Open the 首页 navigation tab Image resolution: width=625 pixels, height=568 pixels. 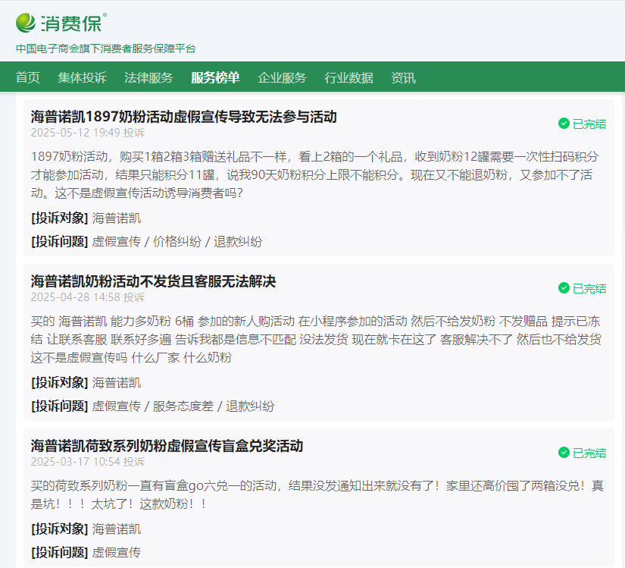[x=28, y=77]
